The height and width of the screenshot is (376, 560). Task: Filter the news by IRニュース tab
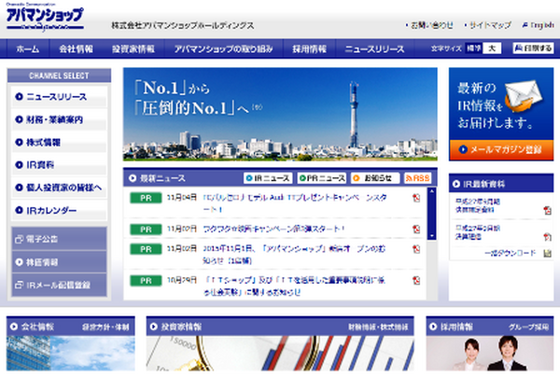268,178
